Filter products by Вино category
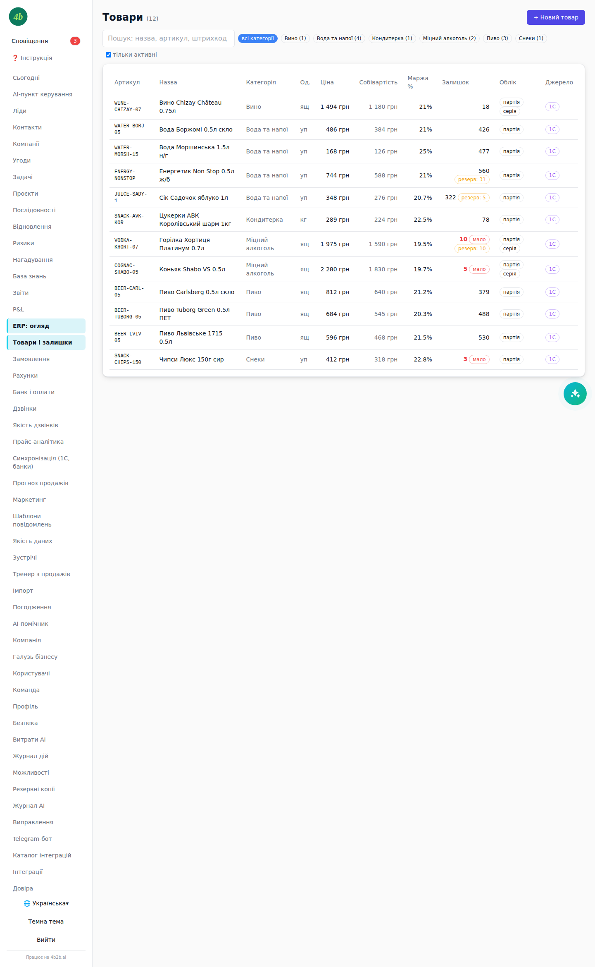The height and width of the screenshot is (967, 595). click(295, 38)
